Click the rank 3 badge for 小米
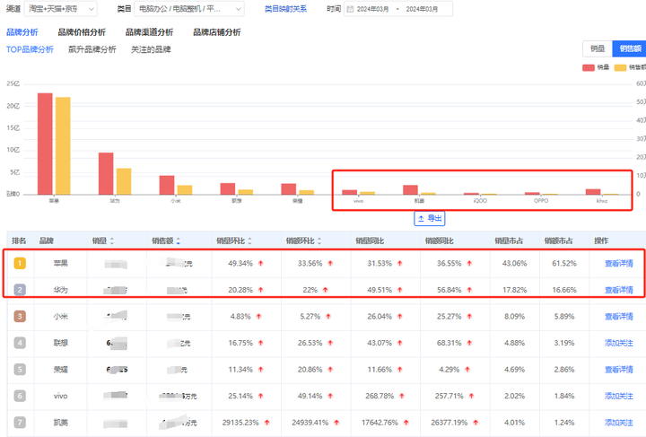 pos(20,317)
